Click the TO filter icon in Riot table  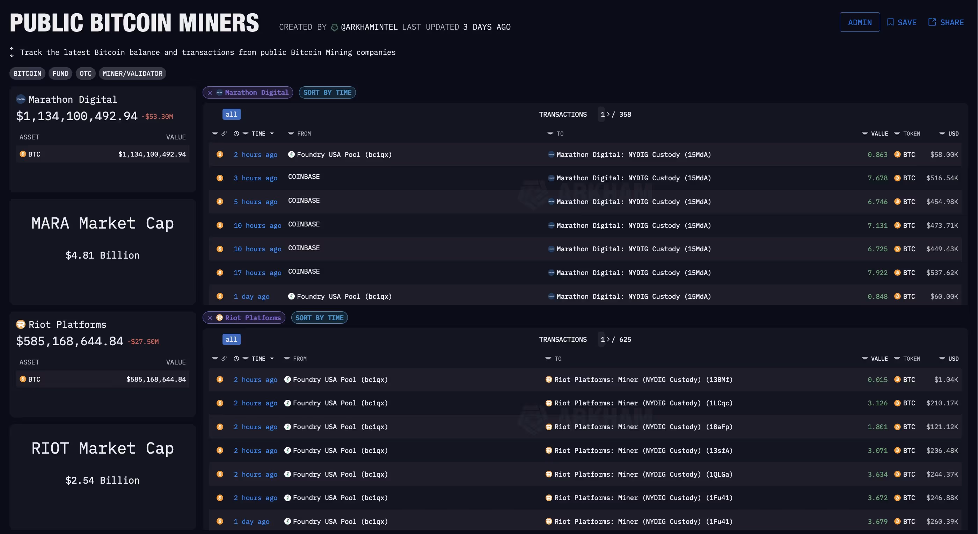point(548,359)
